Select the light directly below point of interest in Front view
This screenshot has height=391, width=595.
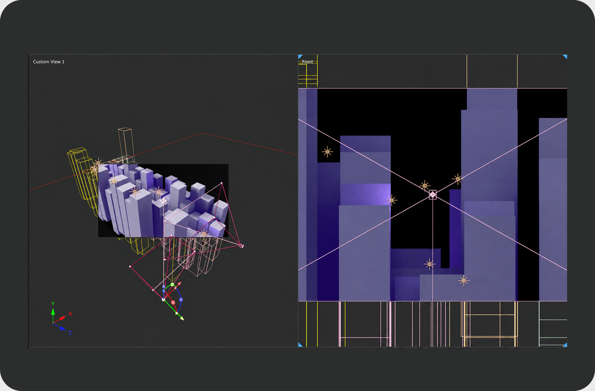430,264
